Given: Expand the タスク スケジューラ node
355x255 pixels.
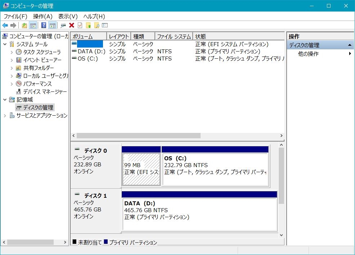Looking at the screenshot, I should pos(12,52).
